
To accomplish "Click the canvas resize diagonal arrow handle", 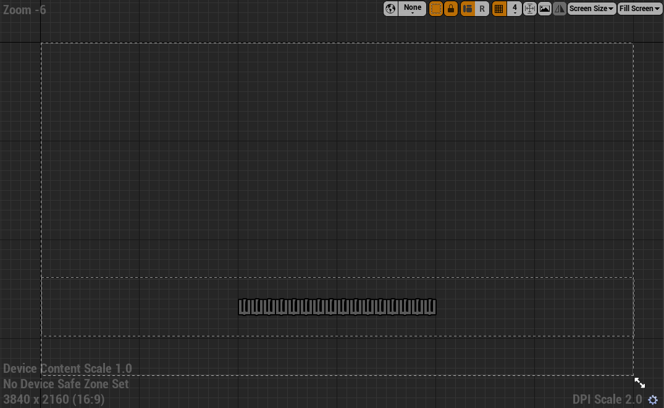I will 639,383.
